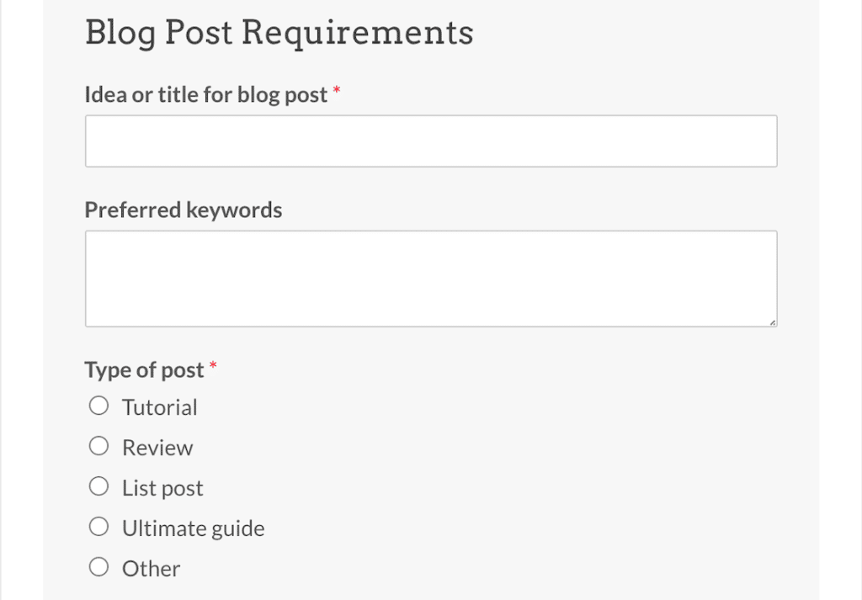Screen dimensions: 862x600
Task: Select the Other radio button
Action: (x=98, y=566)
